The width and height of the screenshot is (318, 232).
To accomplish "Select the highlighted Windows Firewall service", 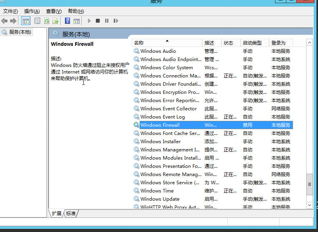I will (213, 125).
